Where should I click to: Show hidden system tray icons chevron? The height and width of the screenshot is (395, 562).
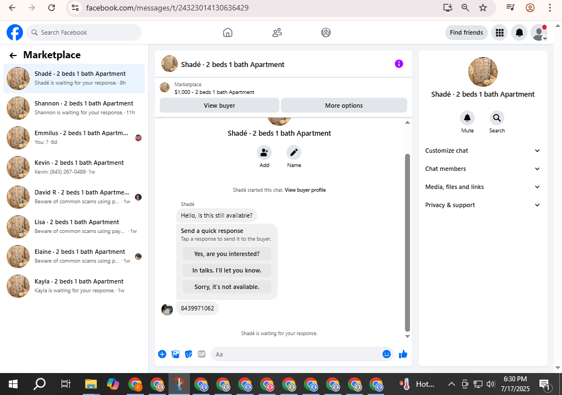pyautogui.click(x=452, y=384)
